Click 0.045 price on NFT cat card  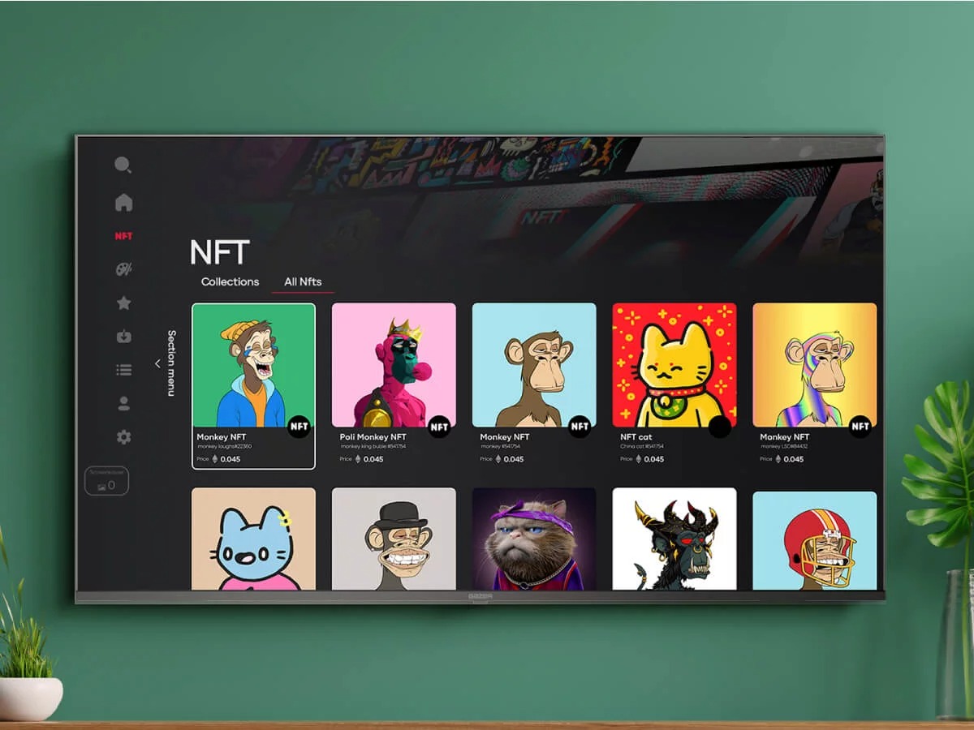[x=654, y=459]
